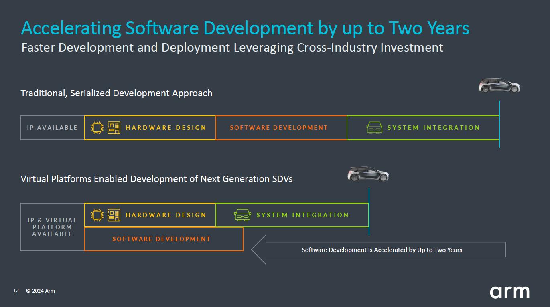Click the chip icon in the traditional Hardware Design block
Image resolution: width=550 pixels, height=307 pixels.
click(x=97, y=128)
